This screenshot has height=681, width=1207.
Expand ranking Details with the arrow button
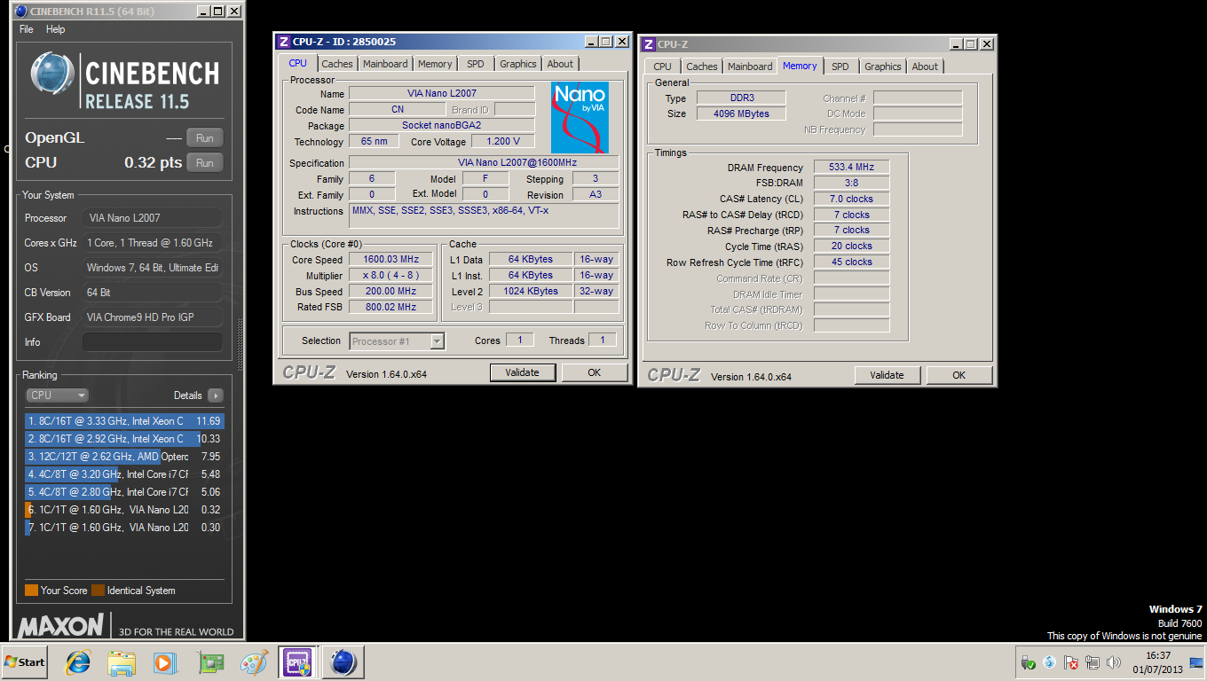[x=215, y=395]
